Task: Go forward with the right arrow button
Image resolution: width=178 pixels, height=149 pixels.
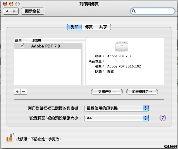Action: (x=15, y=11)
